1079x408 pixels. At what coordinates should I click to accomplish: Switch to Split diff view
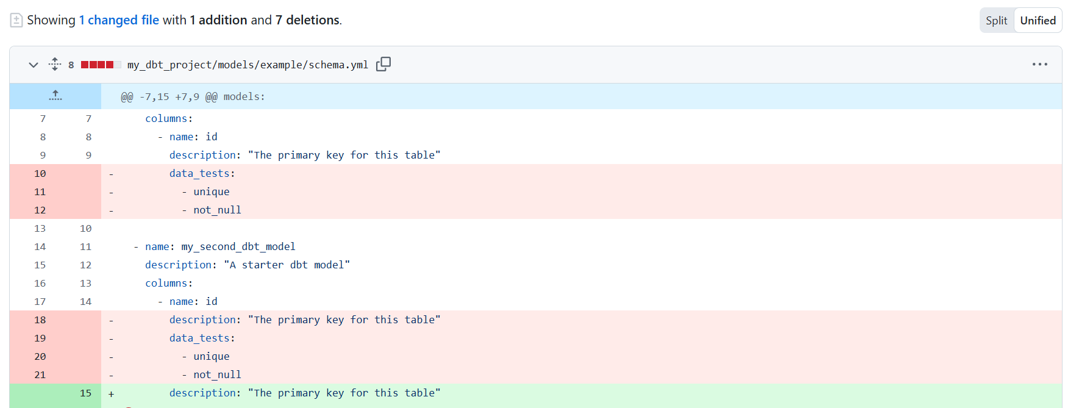(x=996, y=20)
